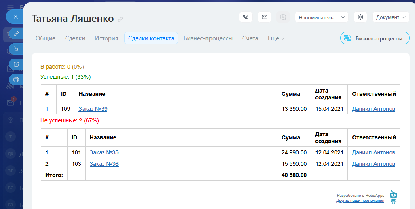Select the Сделки контакта tab
This screenshot has height=209, width=415.
(x=151, y=38)
